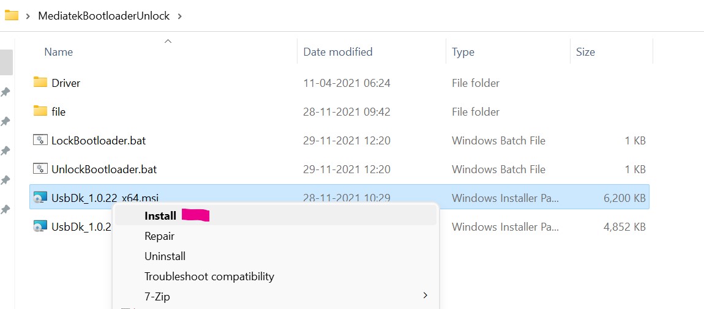Viewport: 704px width, 309px height.
Task: Click the address bar folder icon
Action: [11, 15]
